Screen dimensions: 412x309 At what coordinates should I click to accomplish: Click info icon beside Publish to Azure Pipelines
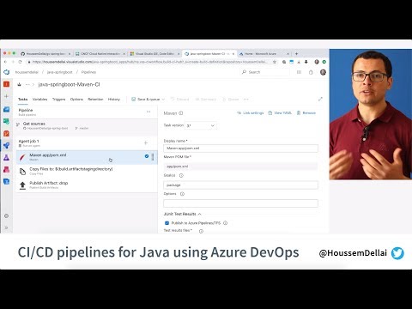(225, 223)
